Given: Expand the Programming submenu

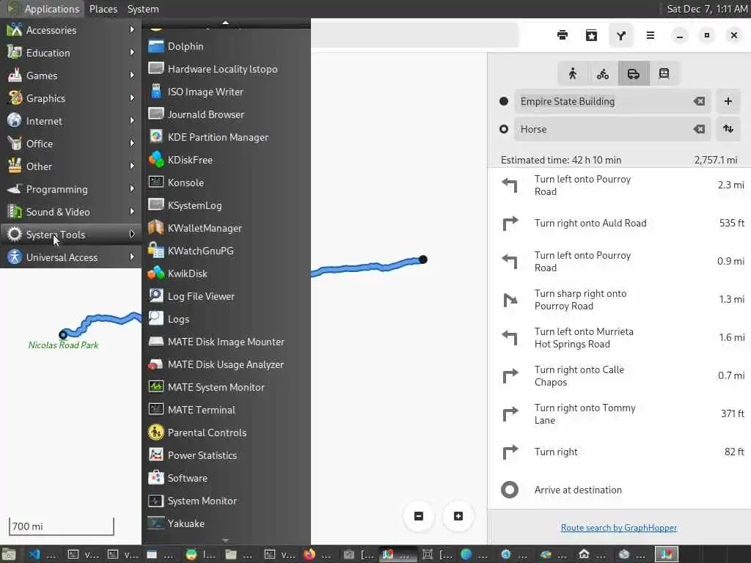Looking at the screenshot, I should 71,189.
